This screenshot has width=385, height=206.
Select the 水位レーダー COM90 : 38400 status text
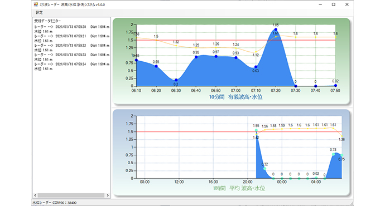click(54, 203)
